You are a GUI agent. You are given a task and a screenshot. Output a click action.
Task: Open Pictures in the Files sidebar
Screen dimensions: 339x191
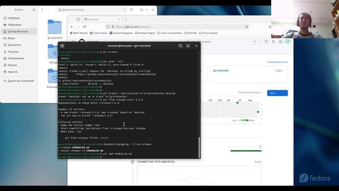(x=19, y=58)
